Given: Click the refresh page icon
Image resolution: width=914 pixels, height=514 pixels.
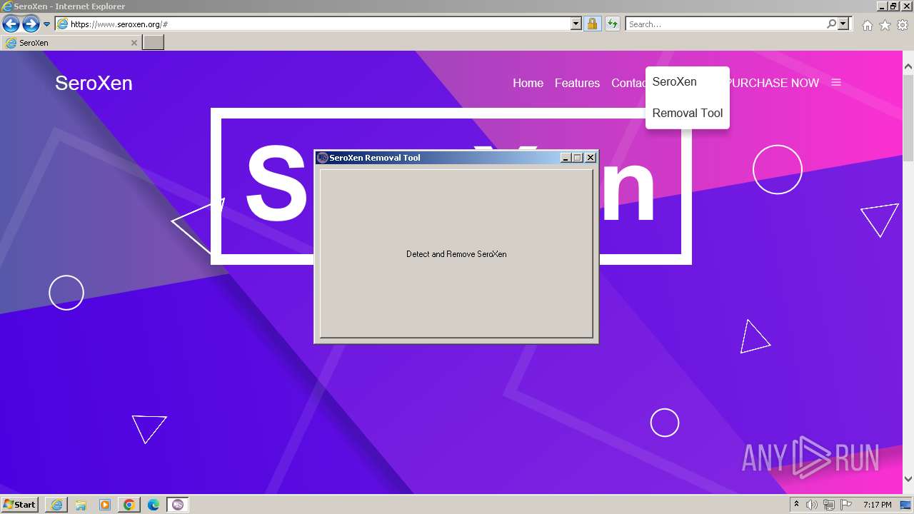Looking at the screenshot, I should click(x=612, y=24).
